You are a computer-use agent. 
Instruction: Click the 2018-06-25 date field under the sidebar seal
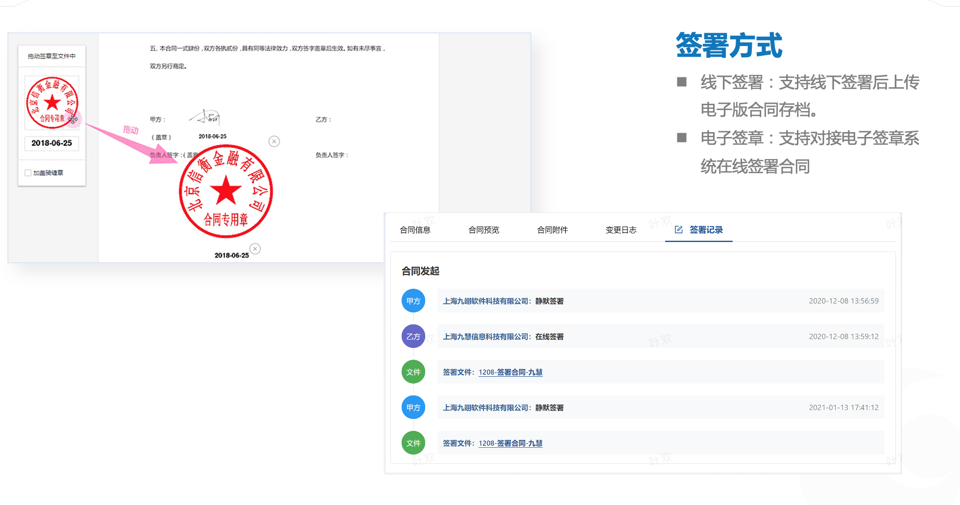tap(51, 143)
